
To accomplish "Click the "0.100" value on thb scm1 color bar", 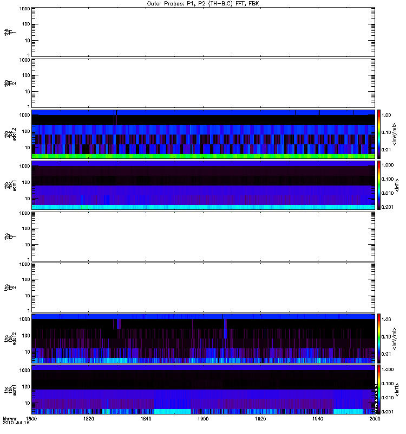I will pos(388,179).
